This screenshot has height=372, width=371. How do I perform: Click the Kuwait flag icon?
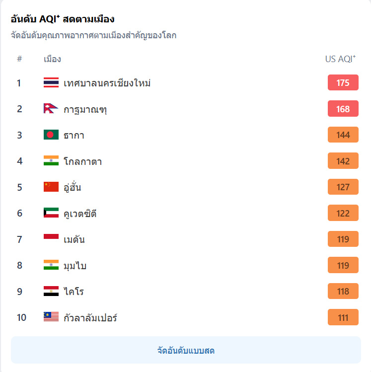coord(51,213)
